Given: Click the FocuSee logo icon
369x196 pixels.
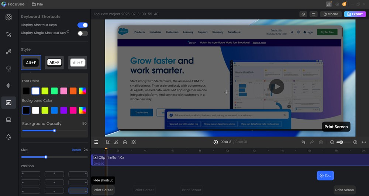Looking at the screenshot, I should pyautogui.click(x=4, y=4).
